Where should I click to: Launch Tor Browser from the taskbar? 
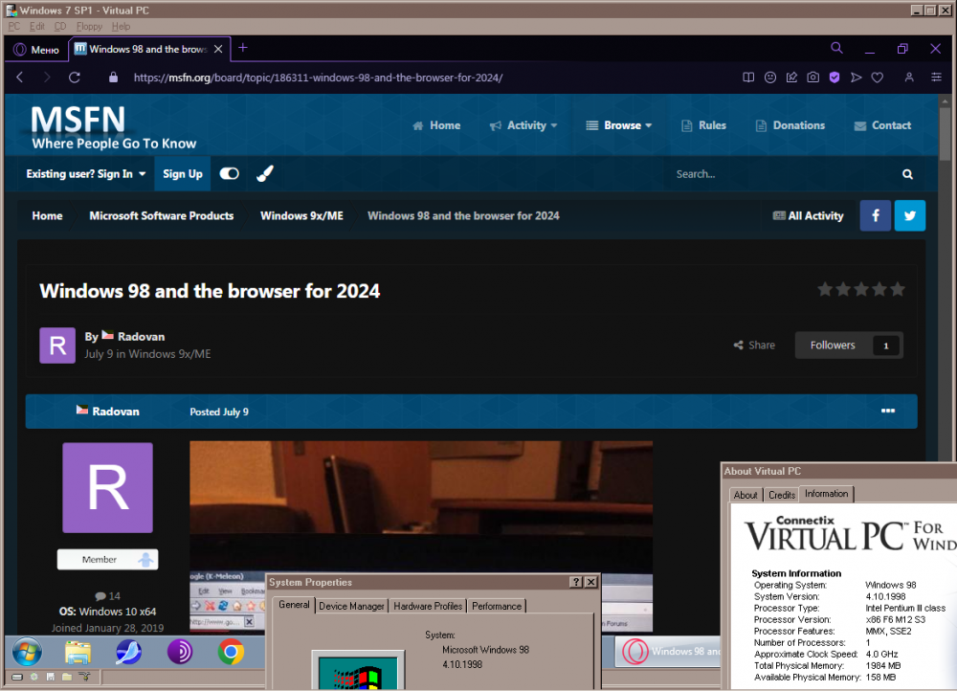tap(179, 652)
